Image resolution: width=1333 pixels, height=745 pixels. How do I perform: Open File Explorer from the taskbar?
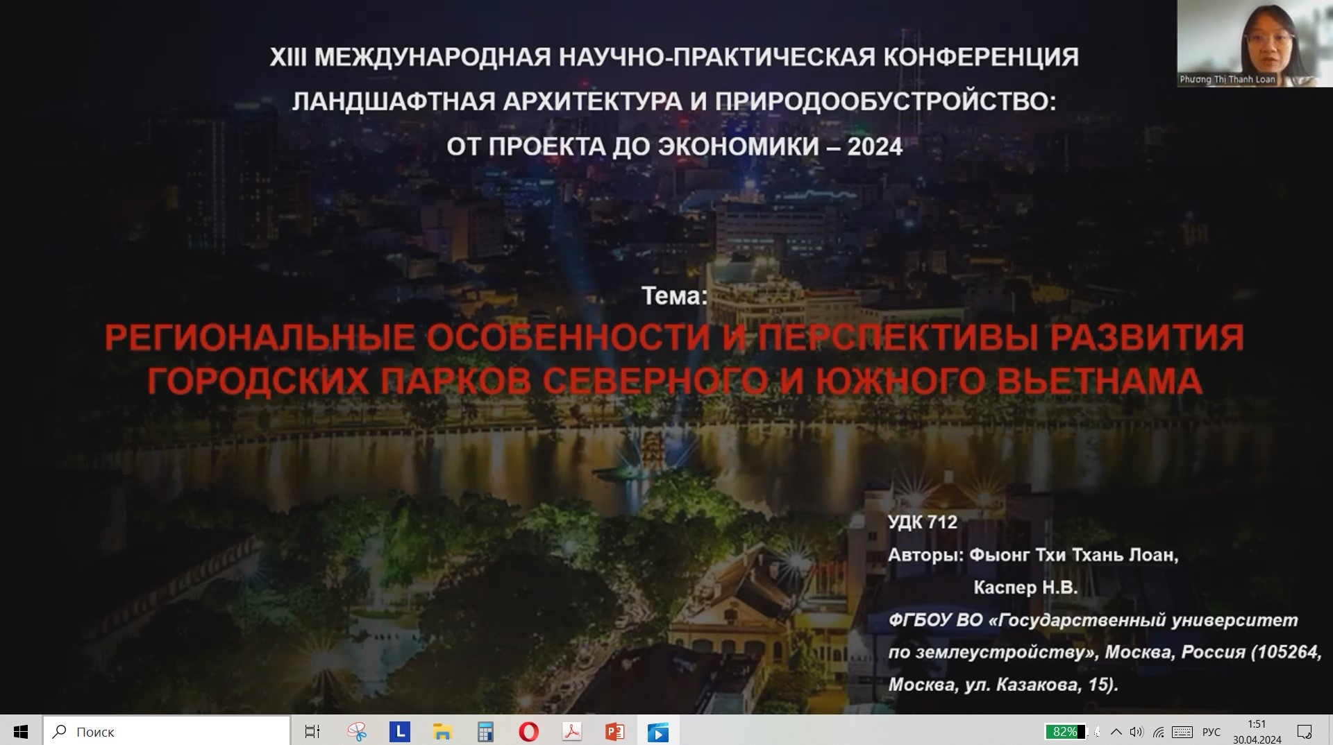[443, 731]
